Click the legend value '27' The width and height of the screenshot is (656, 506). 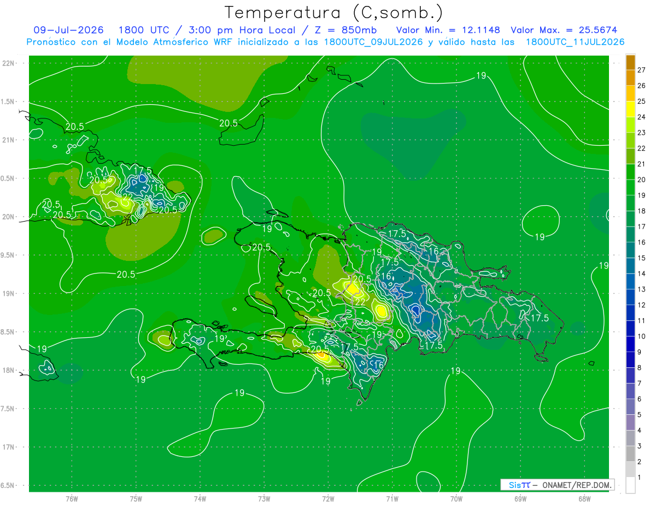642,70
